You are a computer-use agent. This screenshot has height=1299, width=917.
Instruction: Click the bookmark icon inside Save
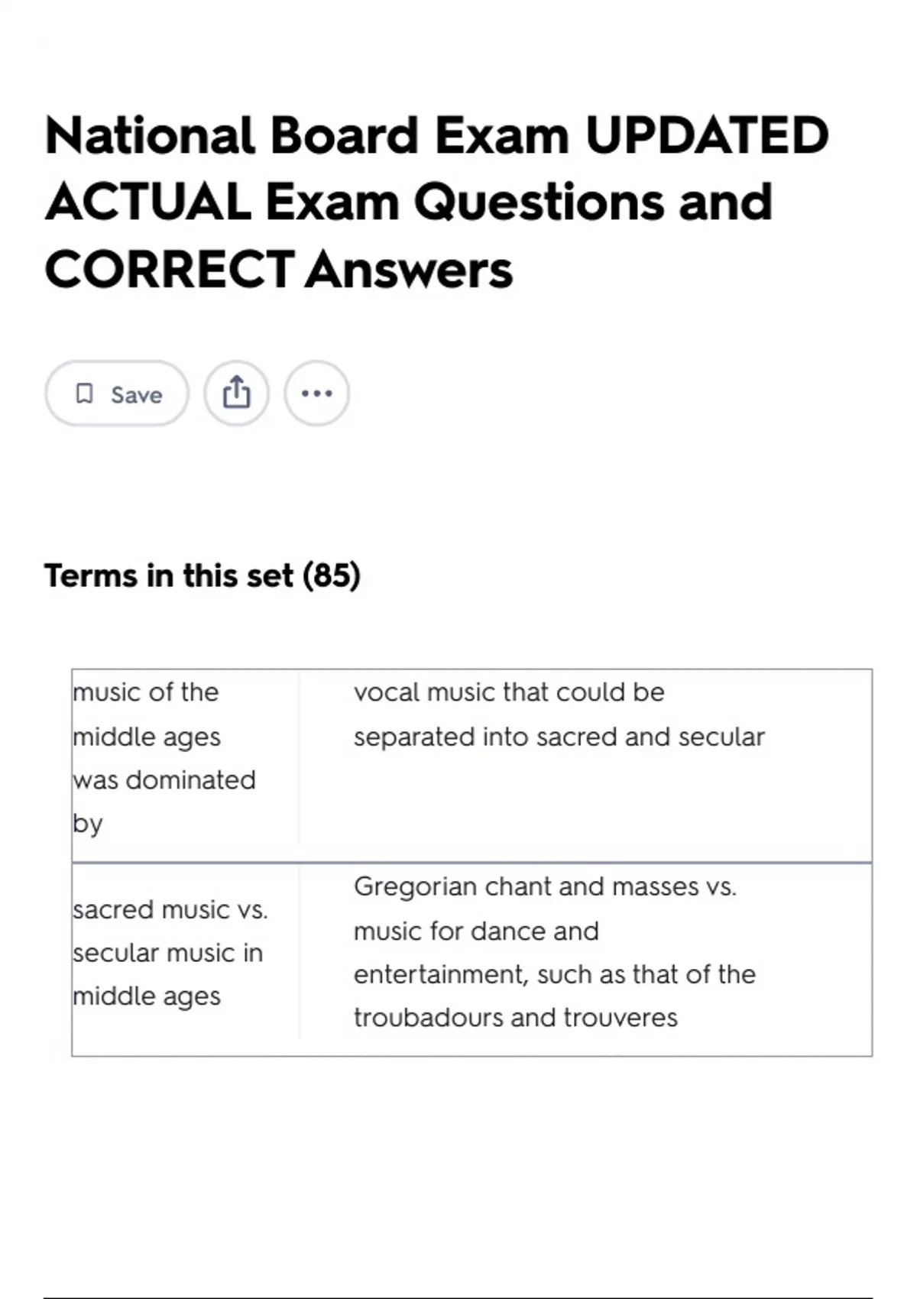(84, 394)
